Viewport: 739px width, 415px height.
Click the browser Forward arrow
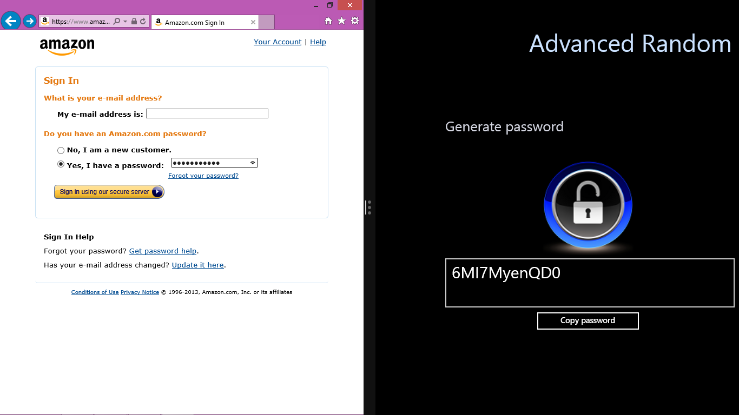point(29,22)
